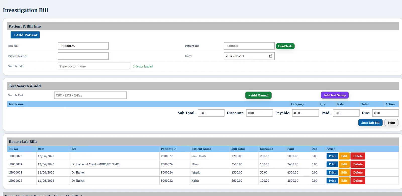
Task: Open the date picker calendar icon
Action: (271, 56)
